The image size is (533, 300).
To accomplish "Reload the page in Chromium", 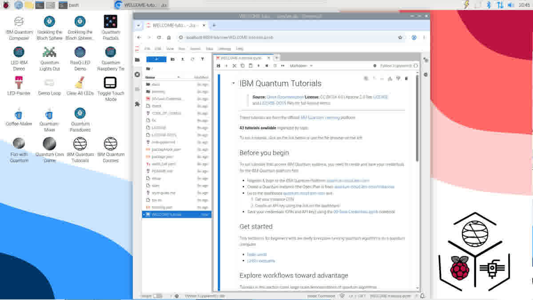I will pyautogui.click(x=159, y=38).
